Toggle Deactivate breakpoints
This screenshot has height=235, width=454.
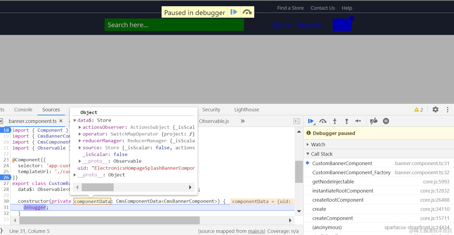coord(374,121)
